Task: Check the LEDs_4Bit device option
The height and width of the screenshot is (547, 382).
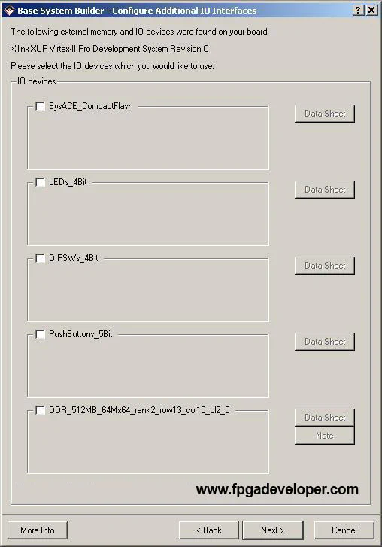Action: tap(41, 182)
